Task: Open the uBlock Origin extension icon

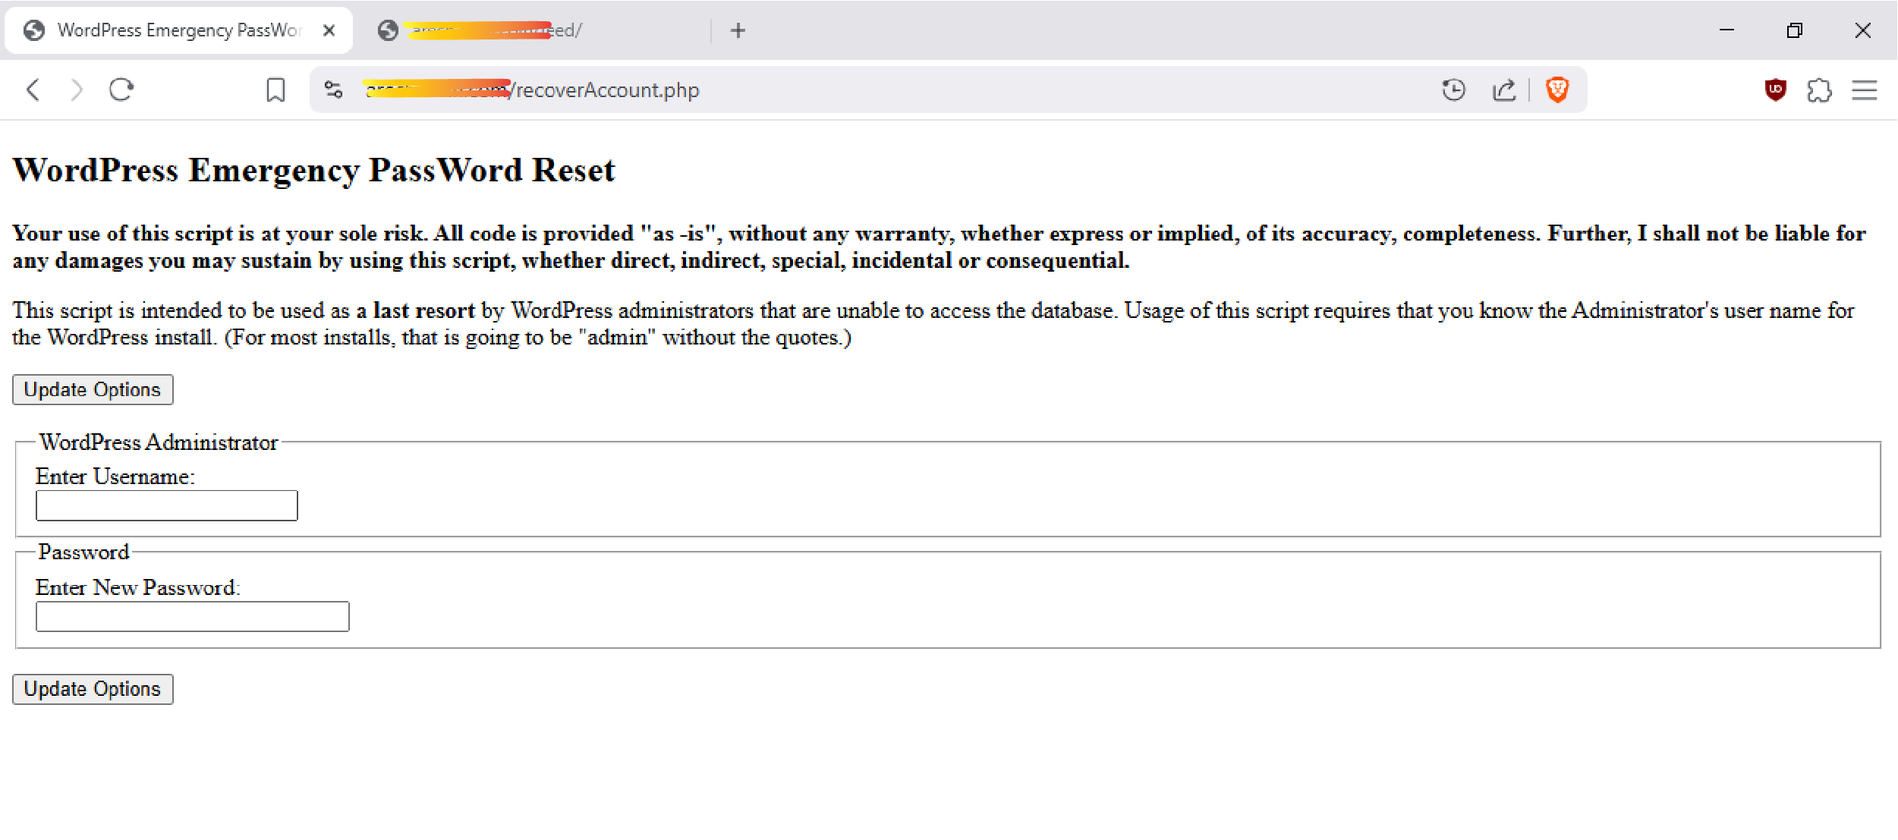Action: pyautogui.click(x=1775, y=90)
